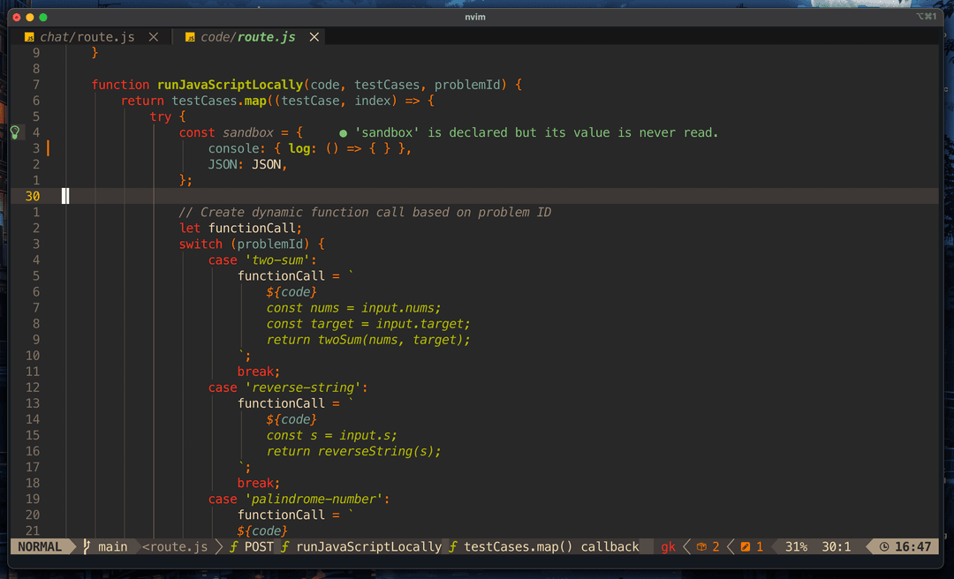Click the green diagnostic dot before 'sandbox' warning

coord(343,133)
